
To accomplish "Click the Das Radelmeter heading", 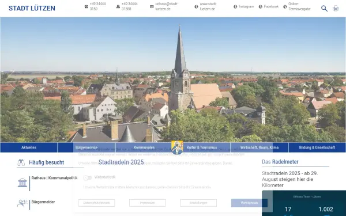I will pyautogui.click(x=280, y=162).
